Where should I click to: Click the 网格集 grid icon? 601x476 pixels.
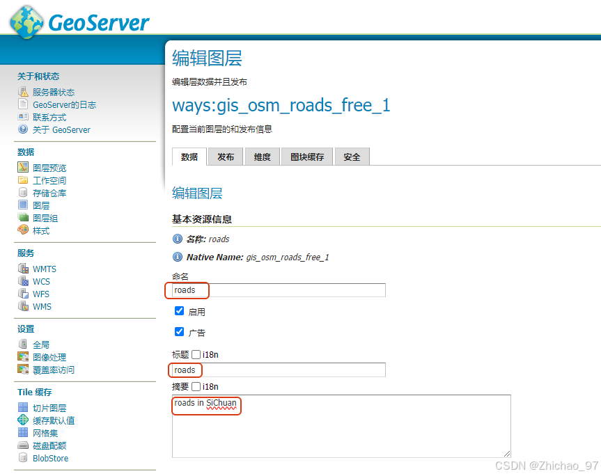point(23,432)
